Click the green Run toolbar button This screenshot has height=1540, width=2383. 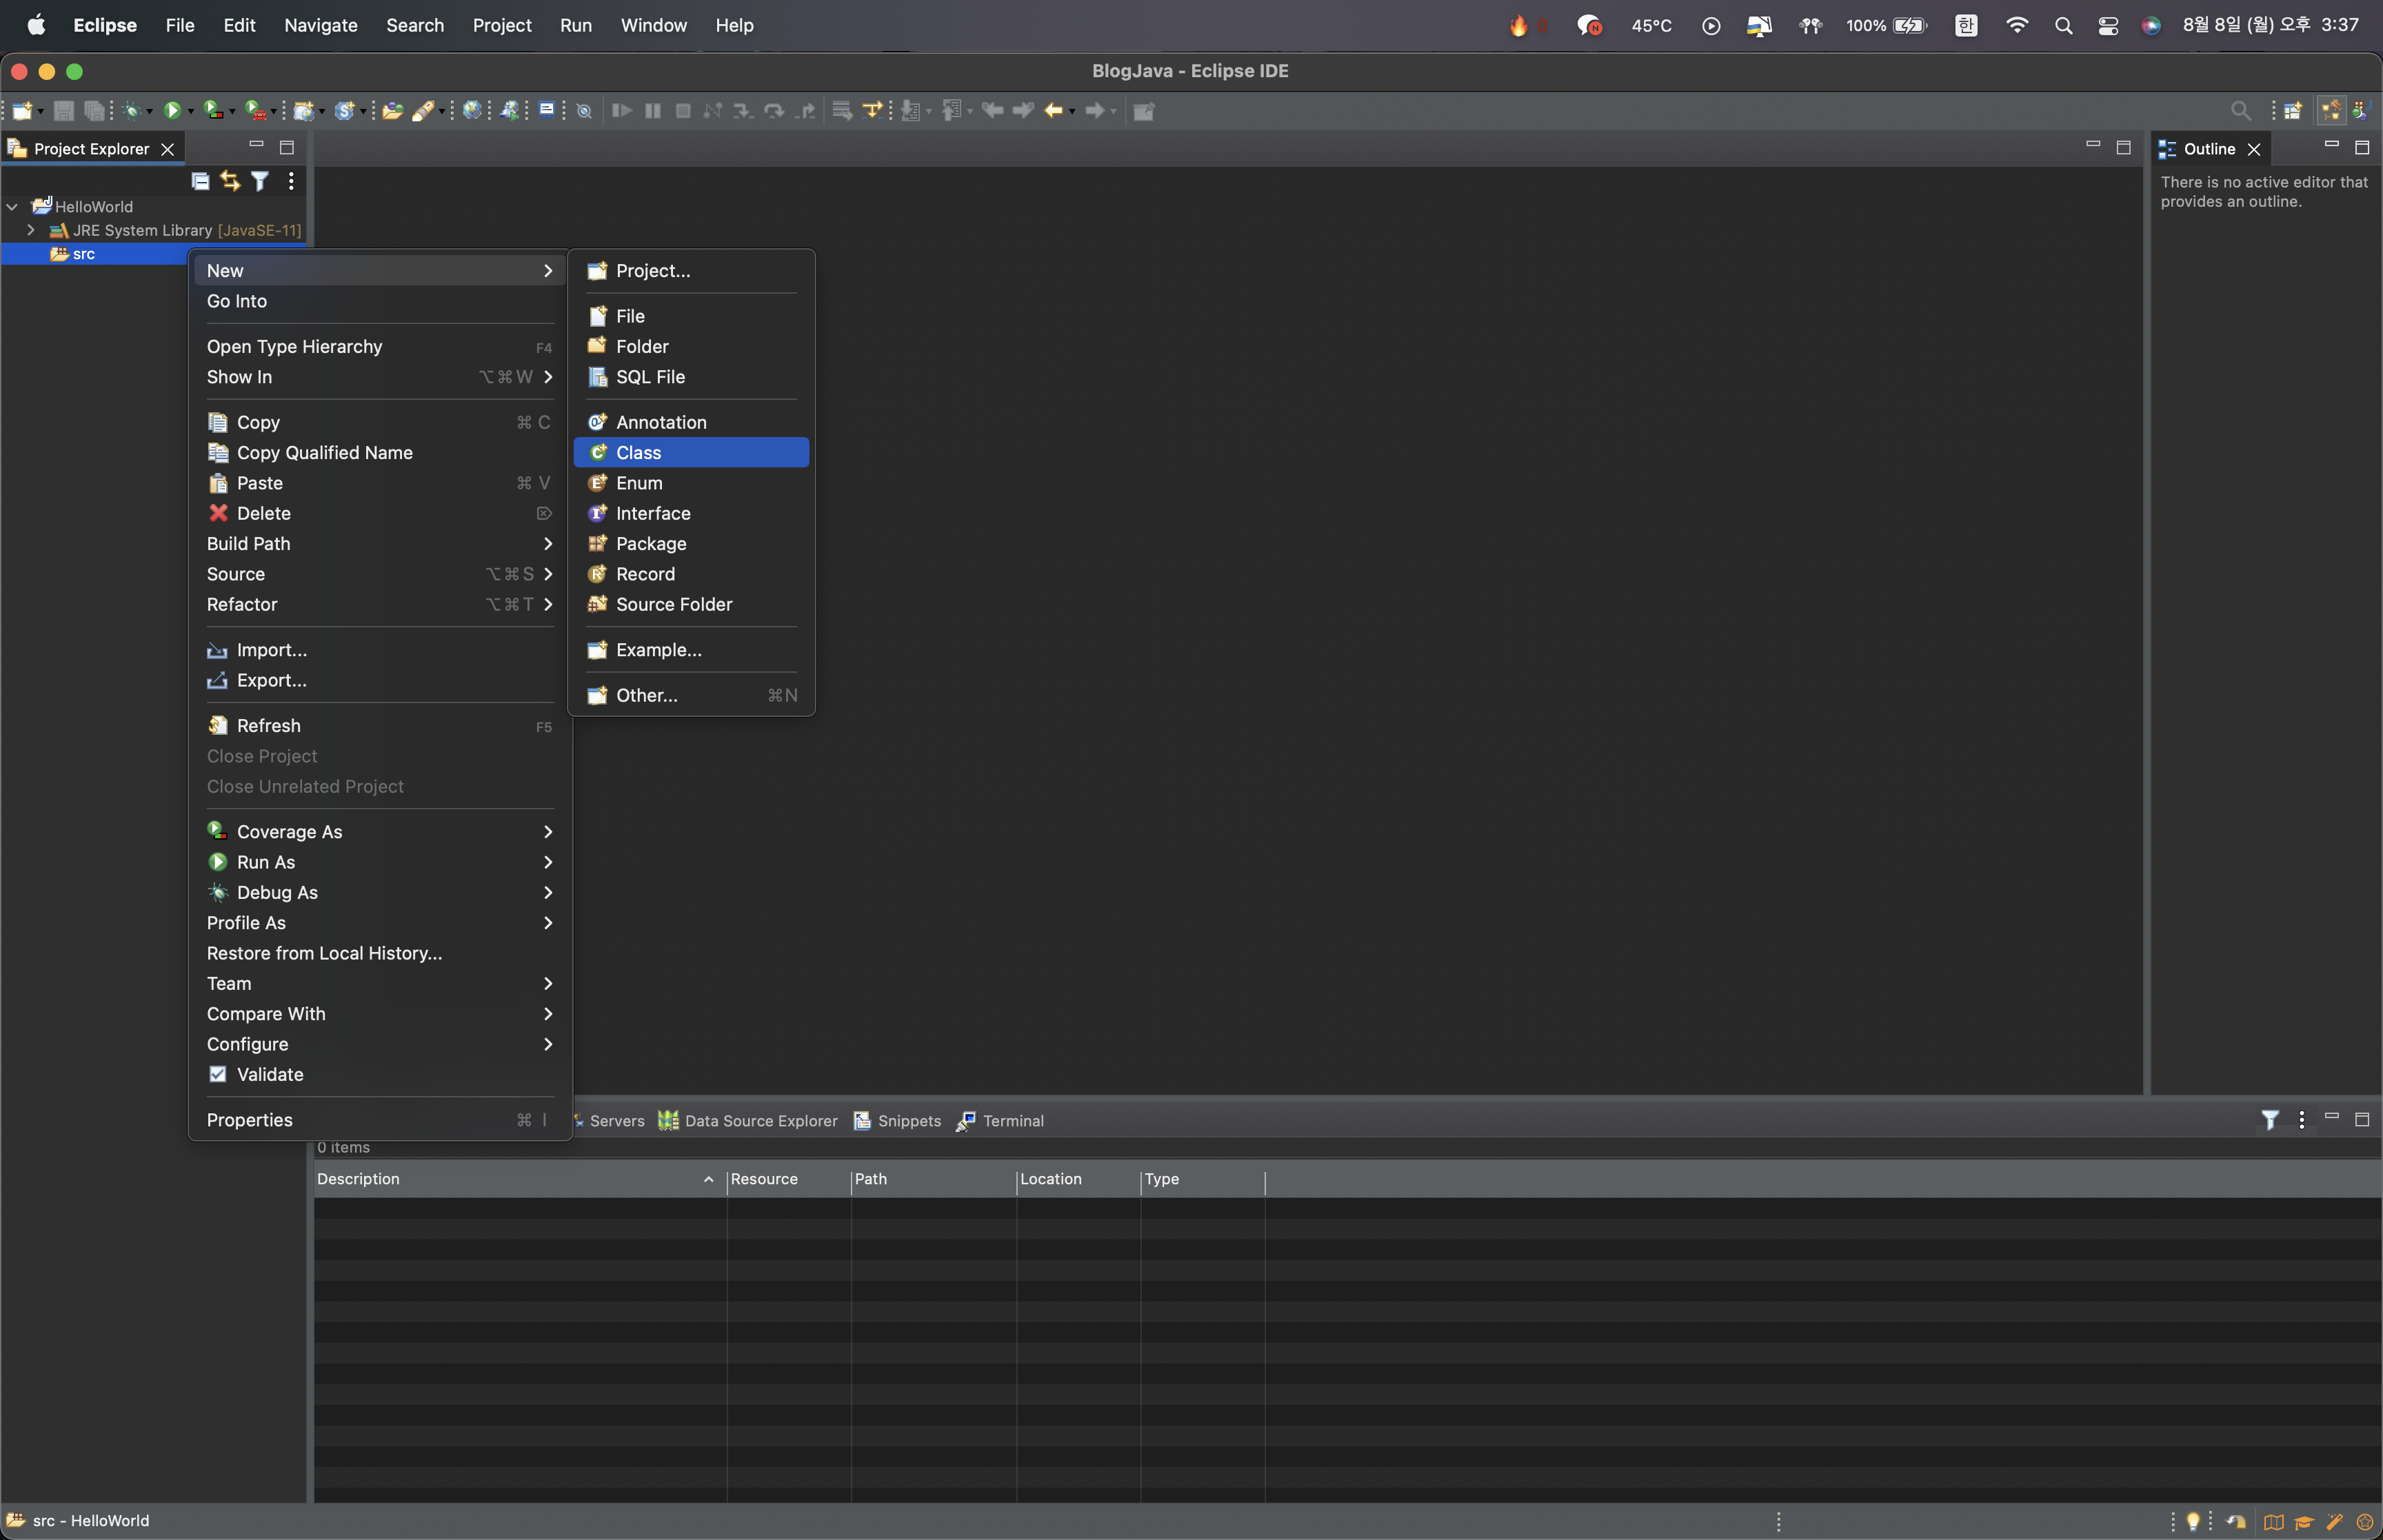[x=172, y=111]
